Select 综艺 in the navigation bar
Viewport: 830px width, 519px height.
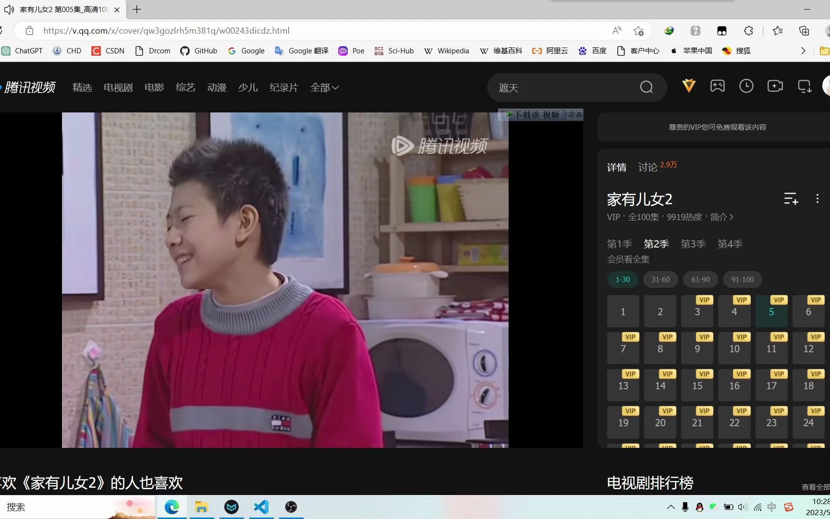point(185,87)
